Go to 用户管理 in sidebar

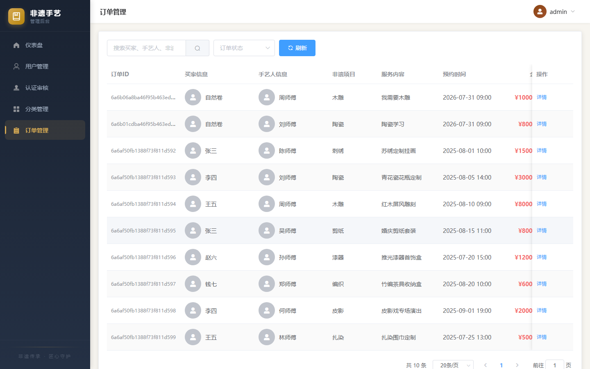click(x=45, y=66)
